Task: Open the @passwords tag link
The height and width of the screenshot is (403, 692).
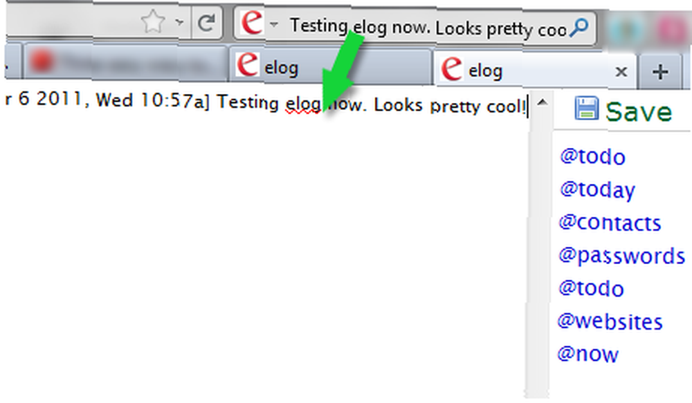Action: (x=622, y=256)
